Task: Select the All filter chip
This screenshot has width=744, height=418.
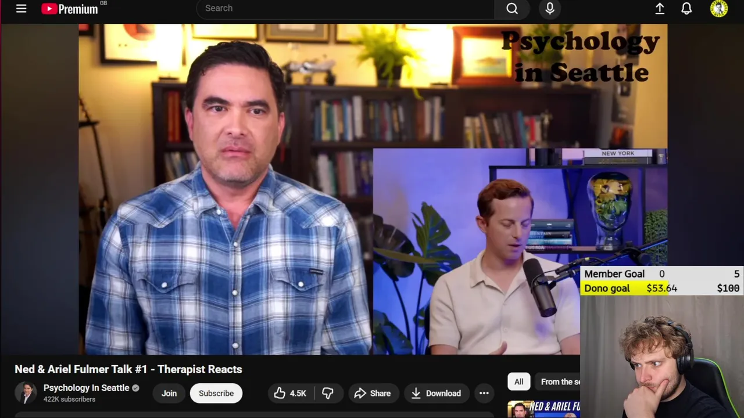Action: click(x=518, y=381)
